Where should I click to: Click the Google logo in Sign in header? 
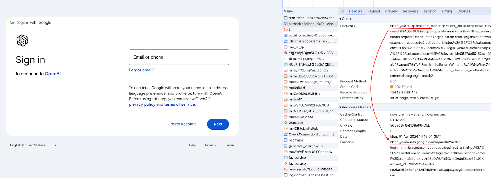pyautogui.click(x=12, y=22)
